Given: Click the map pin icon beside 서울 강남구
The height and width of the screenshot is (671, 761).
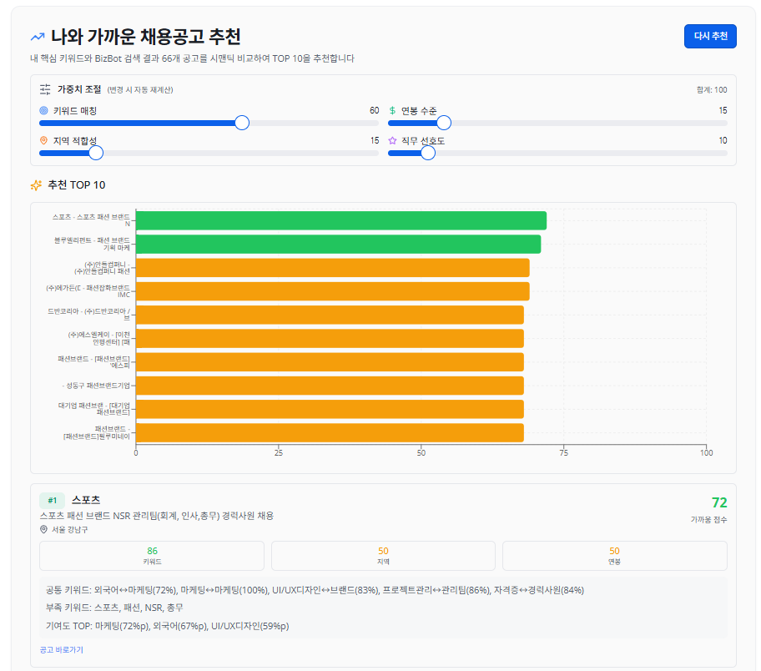Looking at the screenshot, I should (x=43, y=529).
